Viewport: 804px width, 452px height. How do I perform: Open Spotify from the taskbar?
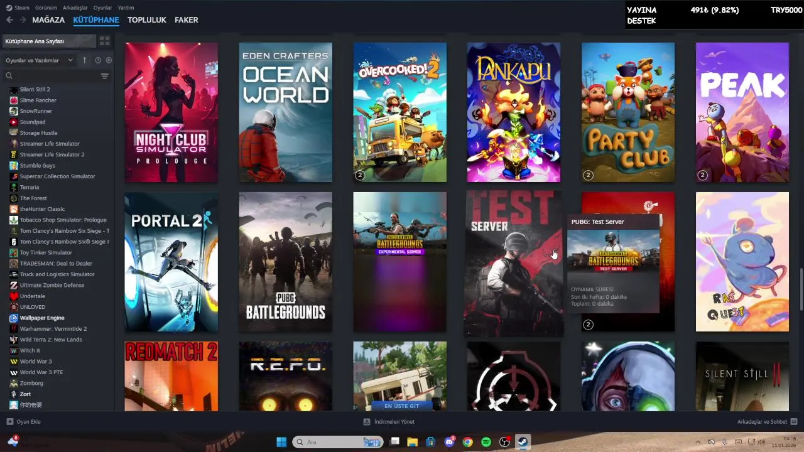[x=486, y=442]
